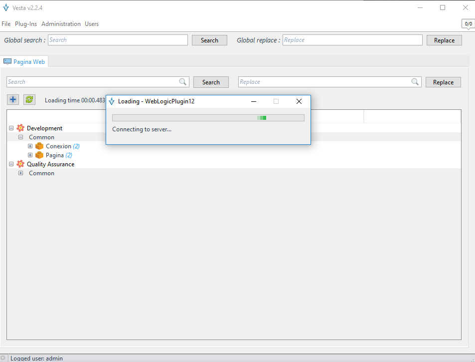The height and width of the screenshot is (362, 475).
Task: Click the gear icon next to Development
Action: tap(20, 128)
